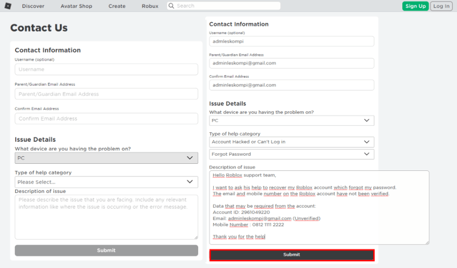Click the right 'Description of issue' label
Image resolution: width=457 pixels, height=268 pixels.
232,167
